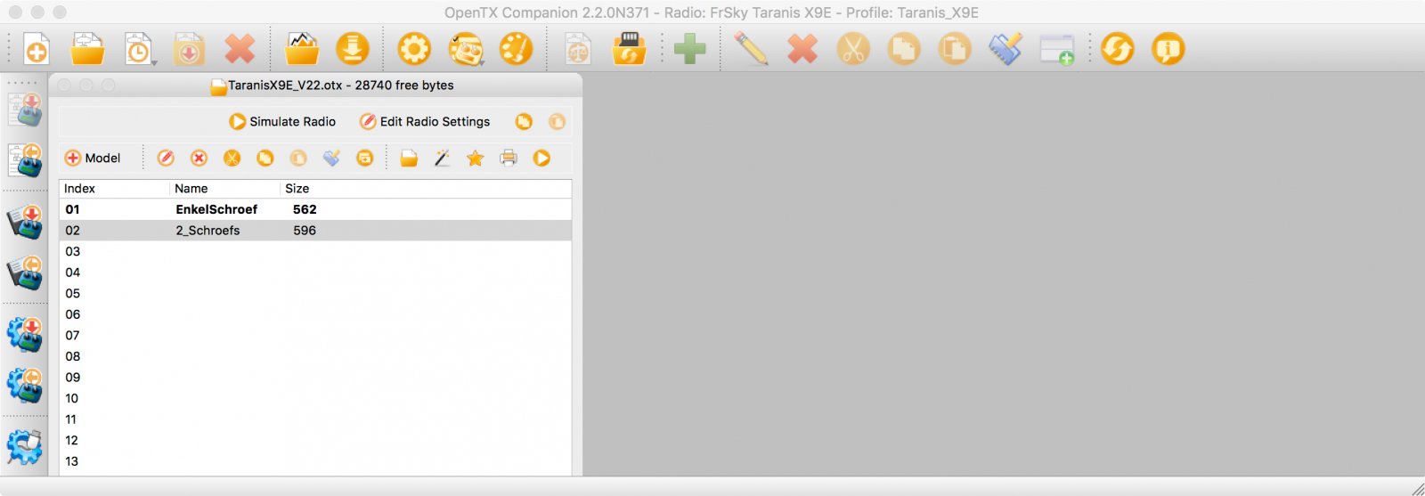The image size is (1425, 496).
Task: Click sidebar gear icon with red arrow
Action: click(x=25, y=334)
